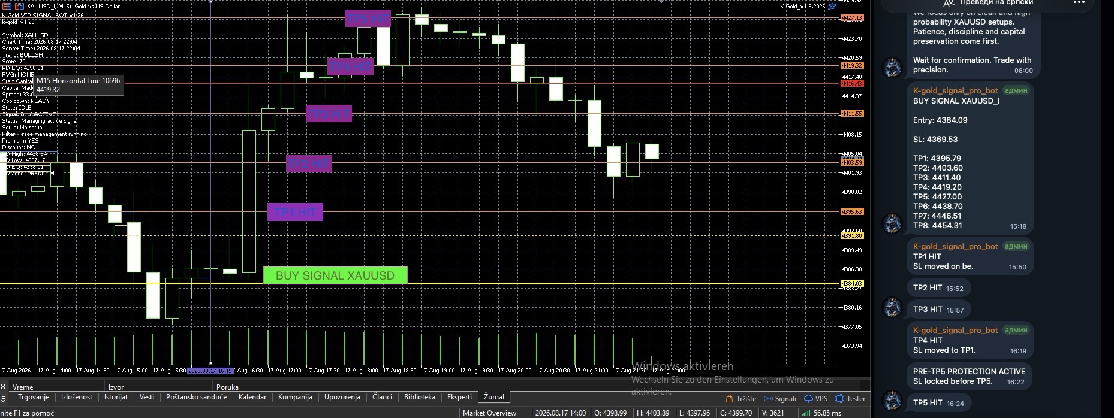Select the Kalendar tab
The height and width of the screenshot is (418, 1114).
252,397
